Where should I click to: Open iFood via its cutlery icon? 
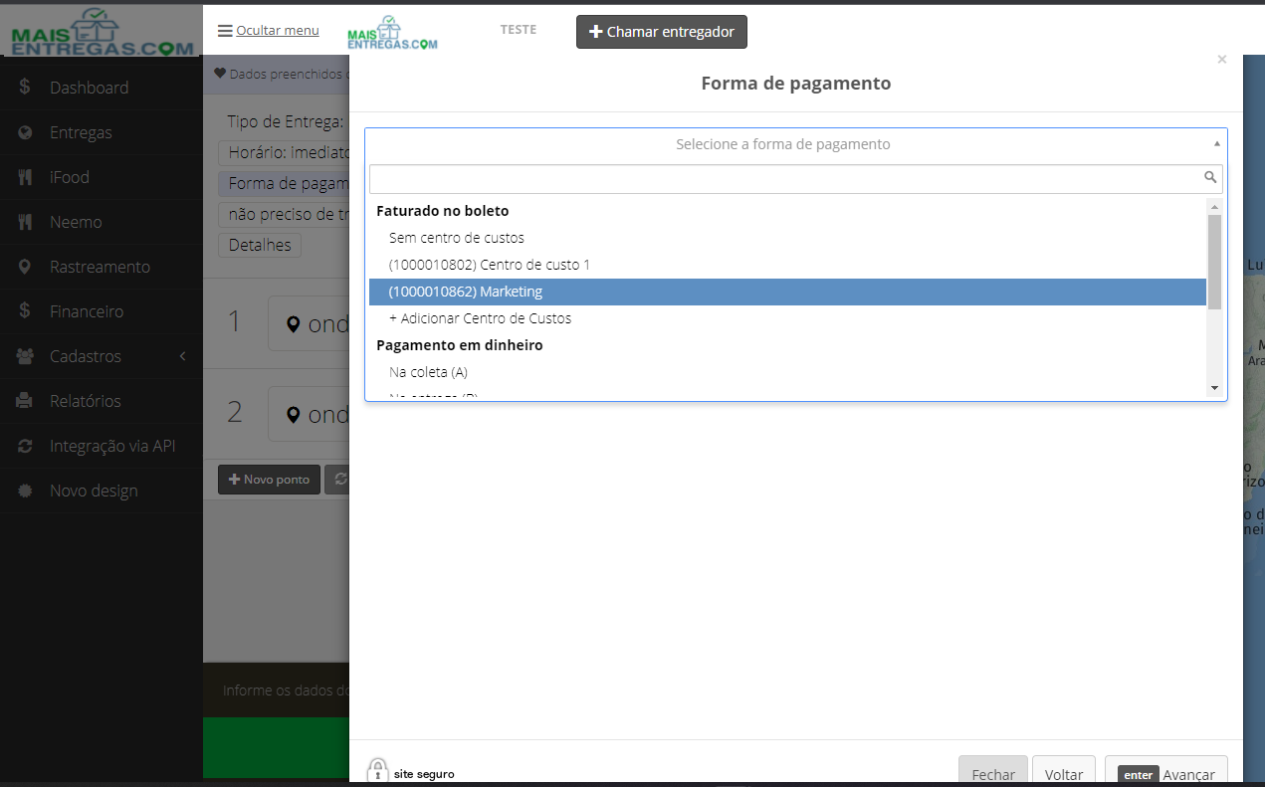click(25, 177)
